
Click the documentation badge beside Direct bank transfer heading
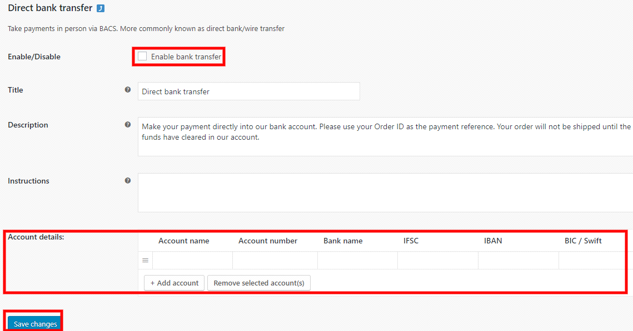(x=100, y=8)
